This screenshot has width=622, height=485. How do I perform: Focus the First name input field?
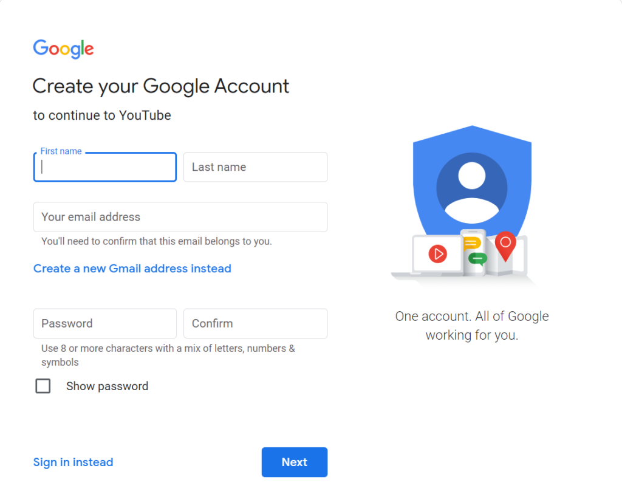click(x=104, y=167)
